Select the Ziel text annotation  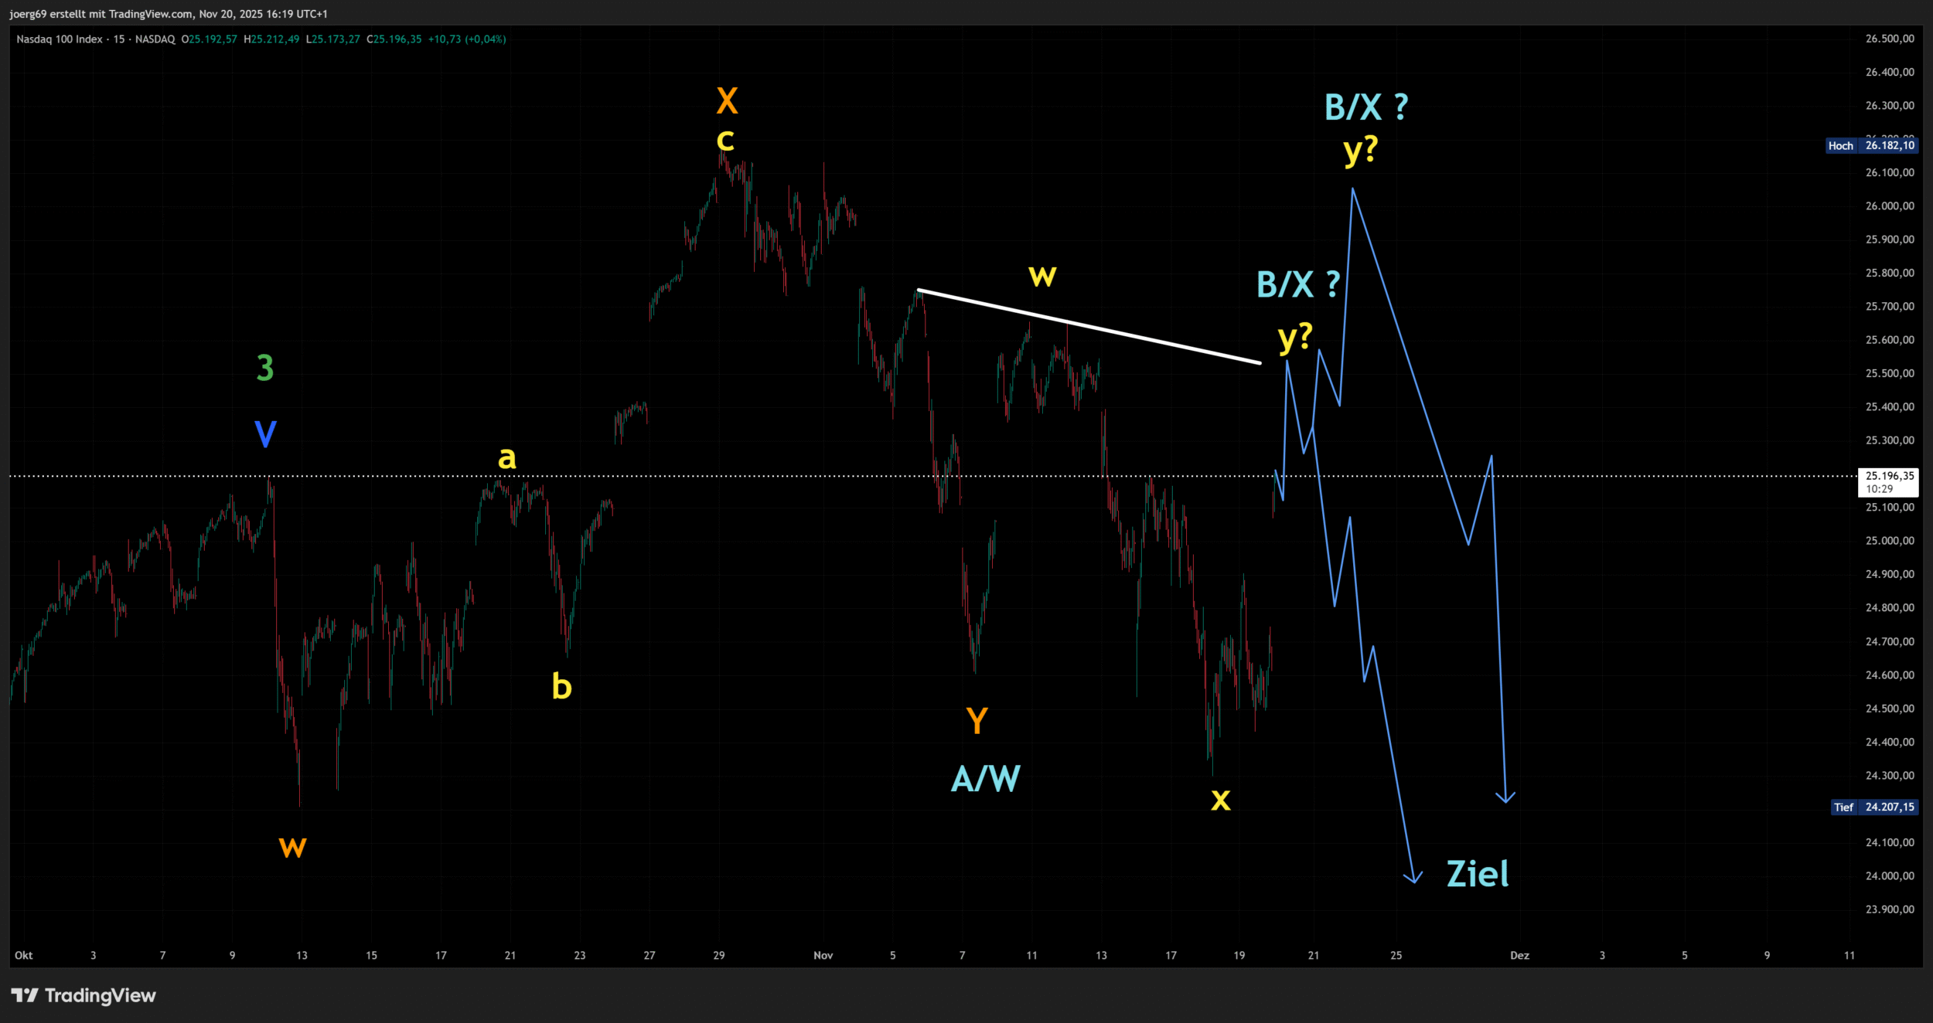coord(1477,874)
